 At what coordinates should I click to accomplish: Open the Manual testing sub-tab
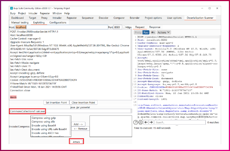(20, 22)
